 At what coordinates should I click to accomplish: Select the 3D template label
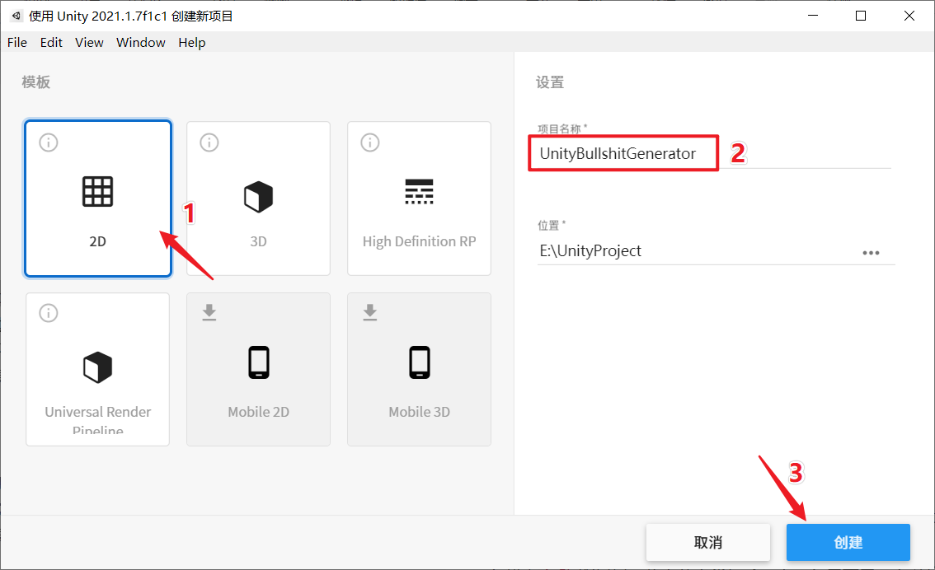point(258,241)
